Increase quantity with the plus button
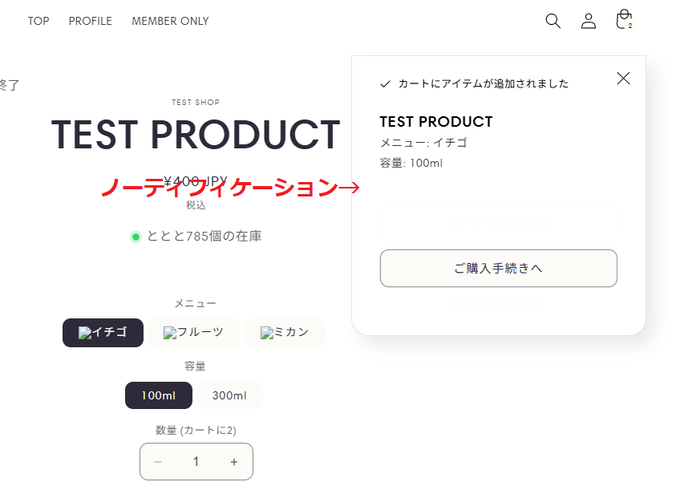The width and height of the screenshot is (676, 482). tap(234, 462)
